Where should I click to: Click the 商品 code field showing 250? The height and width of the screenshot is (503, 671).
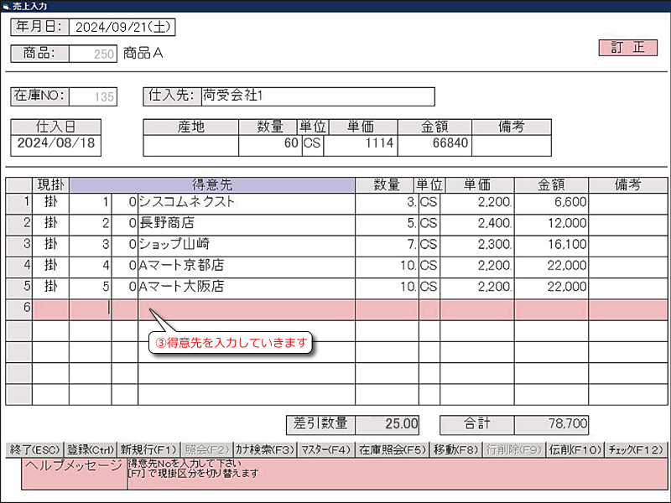[92, 53]
